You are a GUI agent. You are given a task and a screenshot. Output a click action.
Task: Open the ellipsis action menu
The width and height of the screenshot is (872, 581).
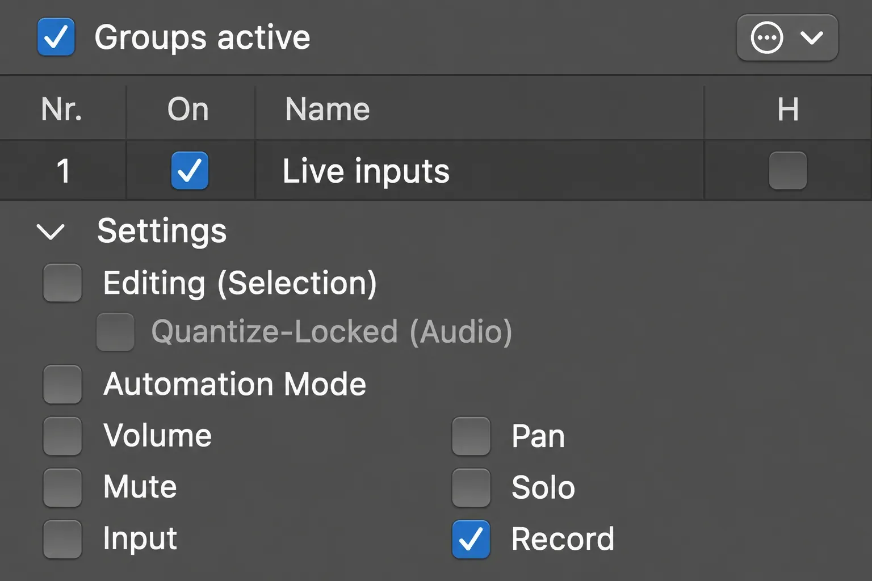(787, 37)
